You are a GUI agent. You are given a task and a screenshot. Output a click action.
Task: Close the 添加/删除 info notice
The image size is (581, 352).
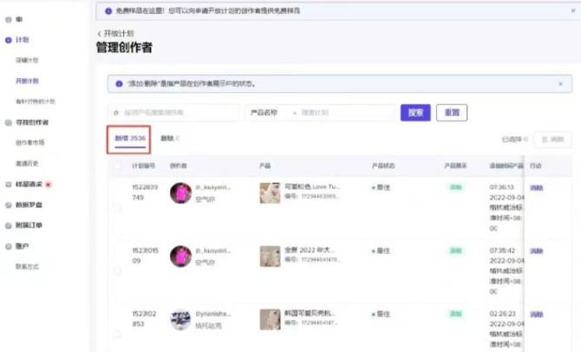point(560,84)
